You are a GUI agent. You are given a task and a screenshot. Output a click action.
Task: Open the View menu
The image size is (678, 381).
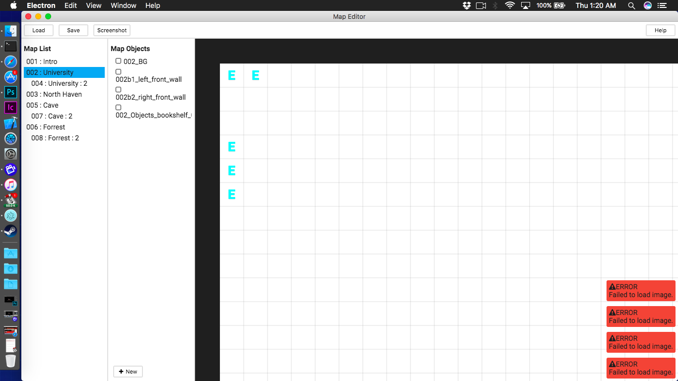[x=94, y=5]
